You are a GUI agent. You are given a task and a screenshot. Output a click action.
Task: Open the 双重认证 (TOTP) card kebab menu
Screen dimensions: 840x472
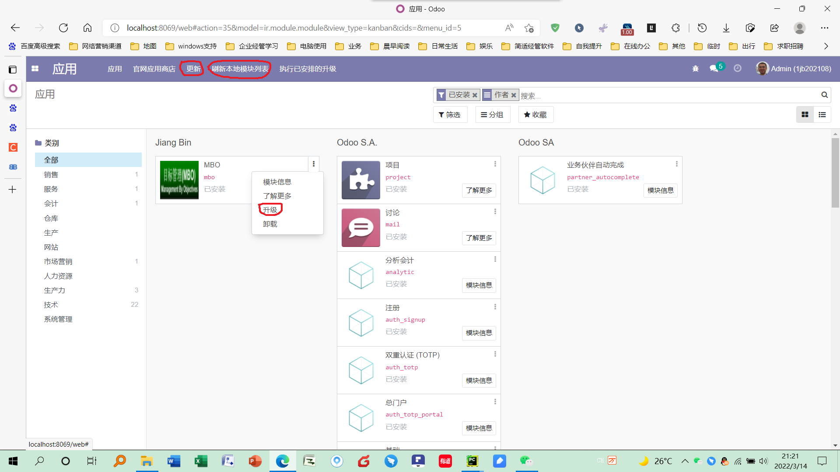pyautogui.click(x=495, y=354)
